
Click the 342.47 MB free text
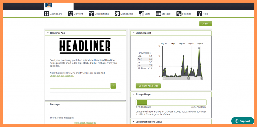click(x=199, y=107)
